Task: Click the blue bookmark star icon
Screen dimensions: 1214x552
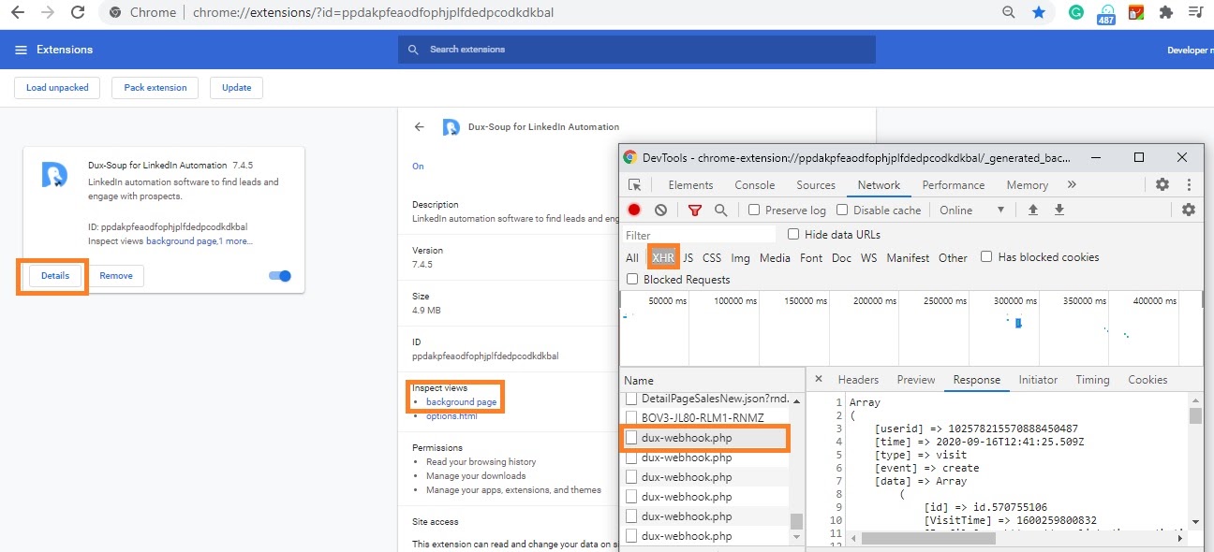Action: [1039, 13]
